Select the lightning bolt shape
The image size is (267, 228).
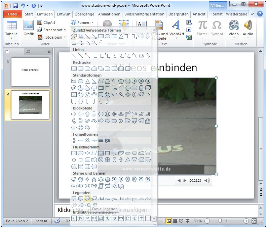click(x=121, y=95)
